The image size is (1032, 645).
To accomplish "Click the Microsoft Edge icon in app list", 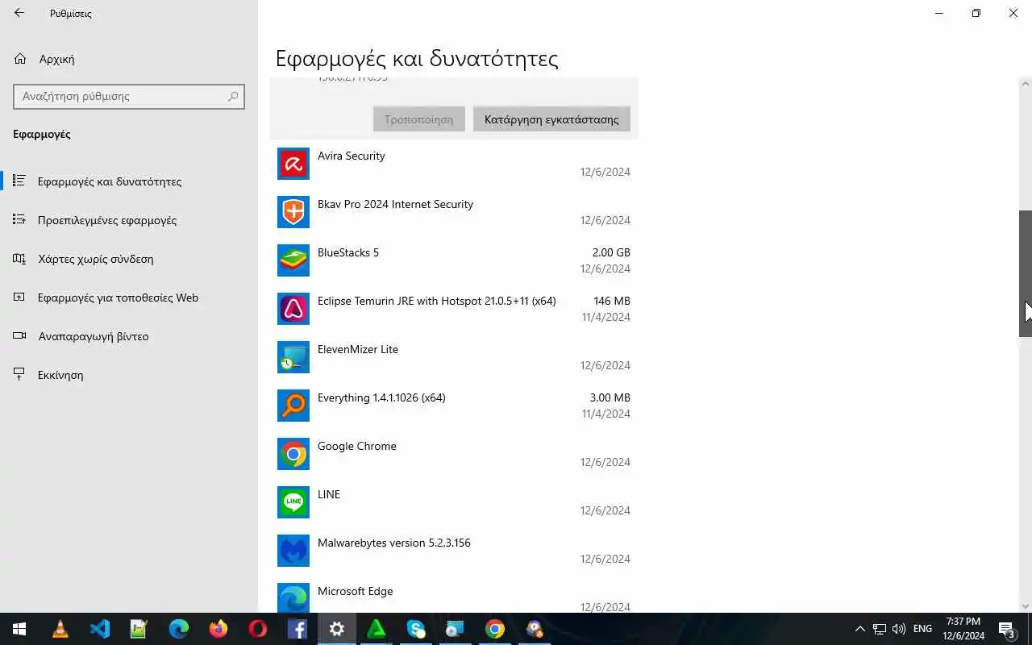I will click(x=293, y=598).
